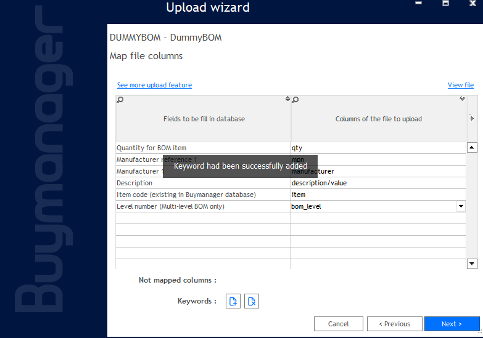Click the add keyword file icon
Viewport: 483px width, 338px height.
[233, 301]
